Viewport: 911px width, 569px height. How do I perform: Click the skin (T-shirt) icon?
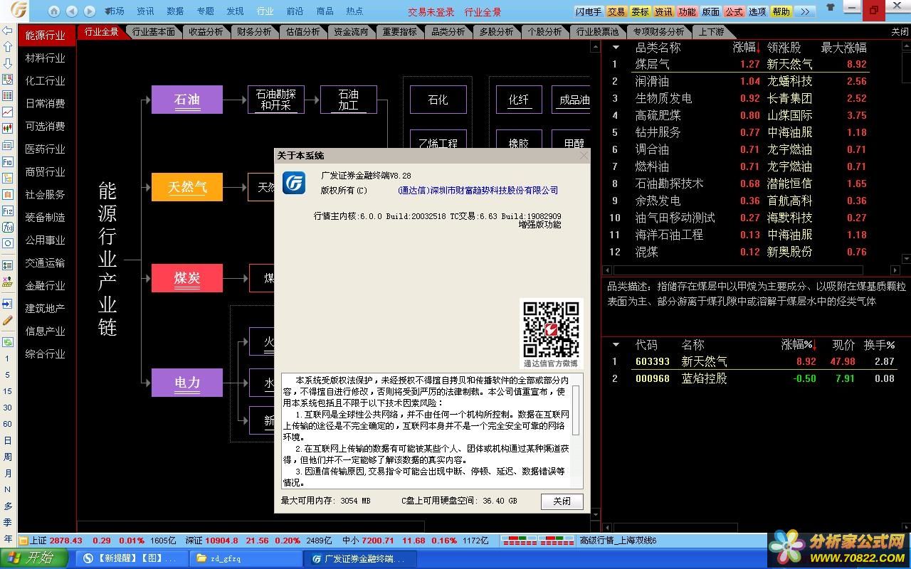point(831,8)
